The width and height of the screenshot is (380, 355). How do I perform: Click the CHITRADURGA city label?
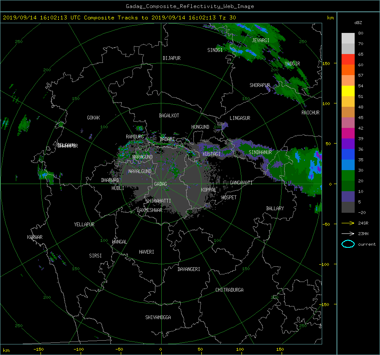pos(230,290)
